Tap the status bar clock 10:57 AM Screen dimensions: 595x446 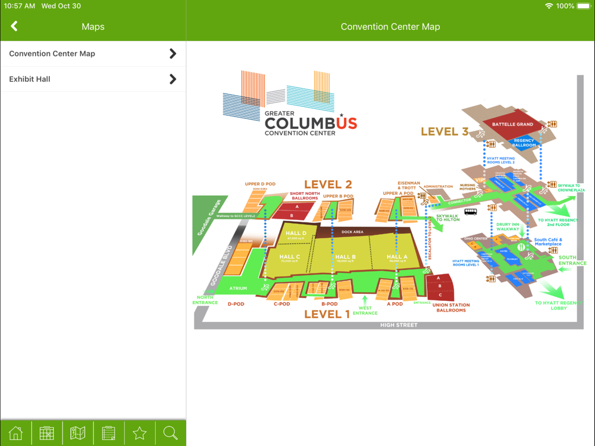pos(20,6)
